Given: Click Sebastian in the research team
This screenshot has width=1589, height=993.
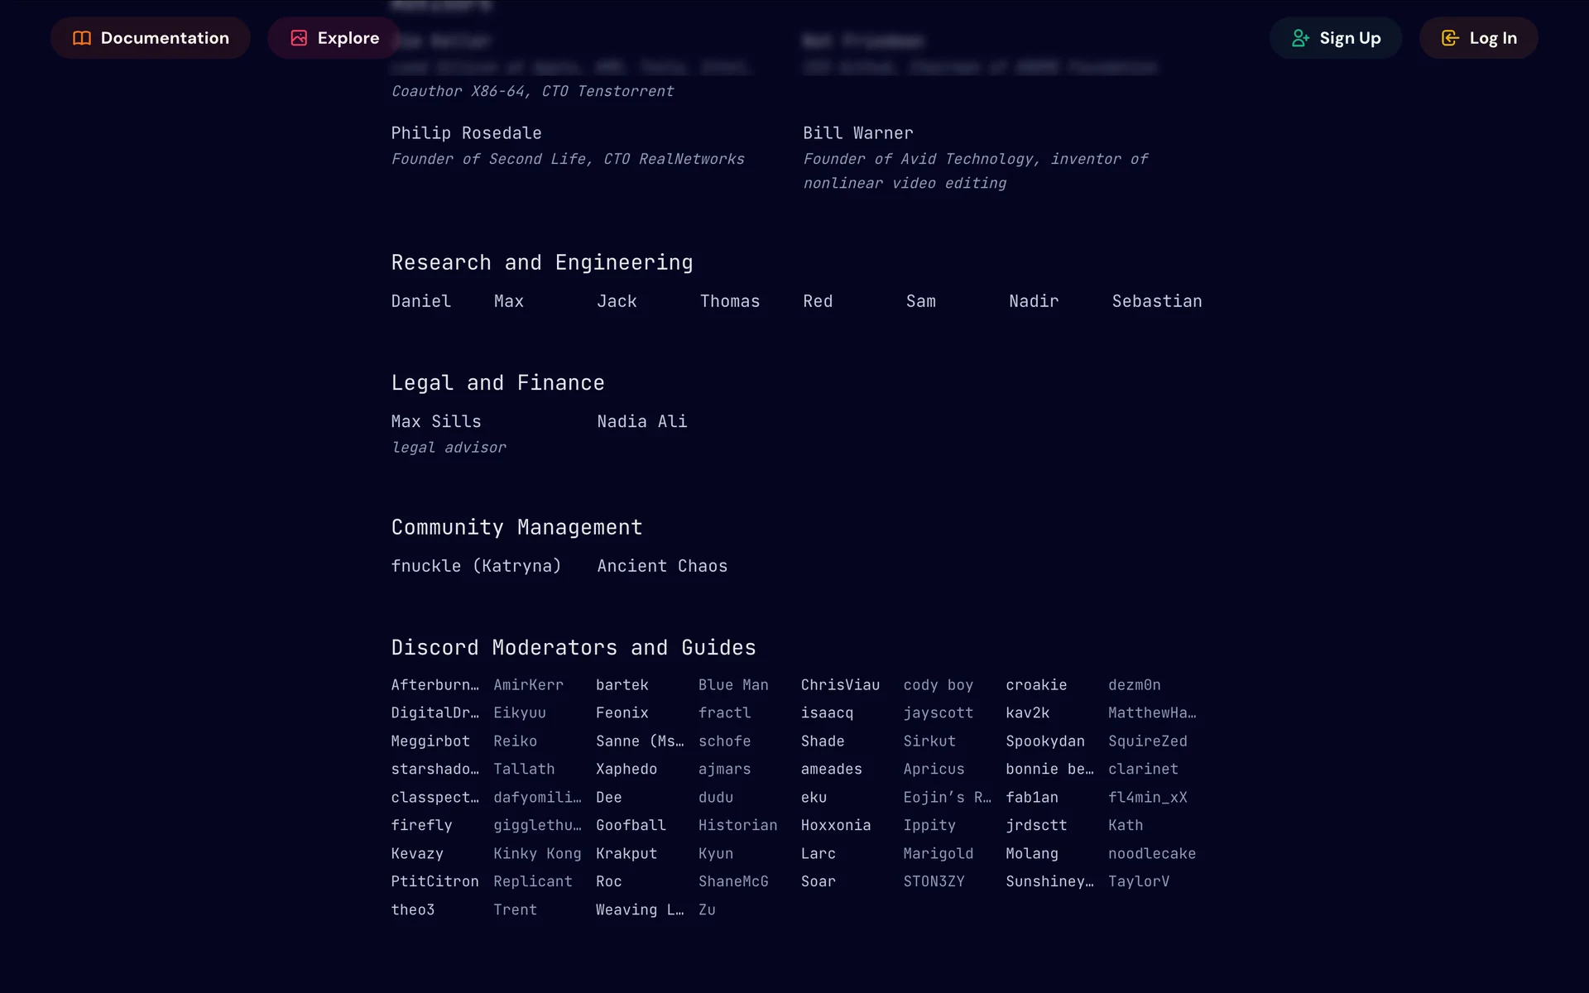Looking at the screenshot, I should point(1156,301).
